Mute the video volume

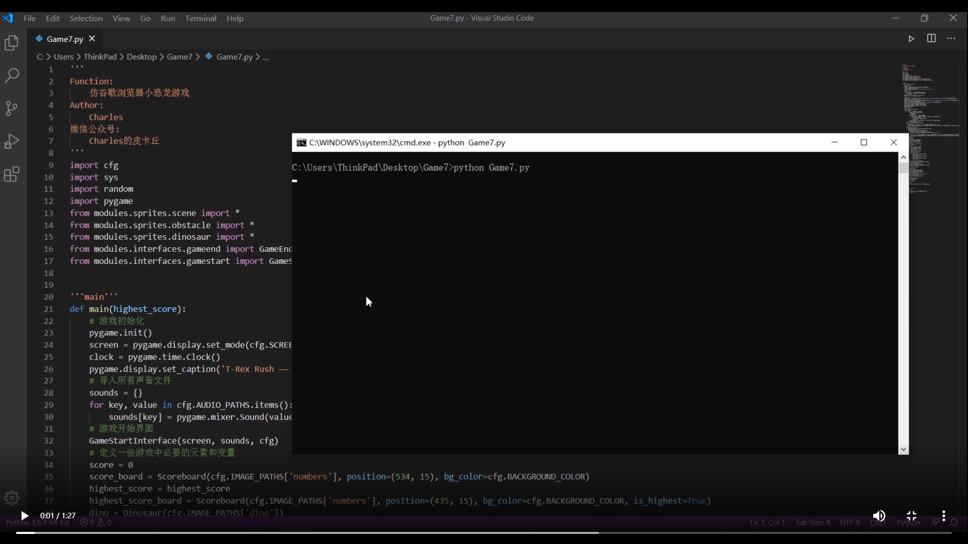tap(879, 515)
